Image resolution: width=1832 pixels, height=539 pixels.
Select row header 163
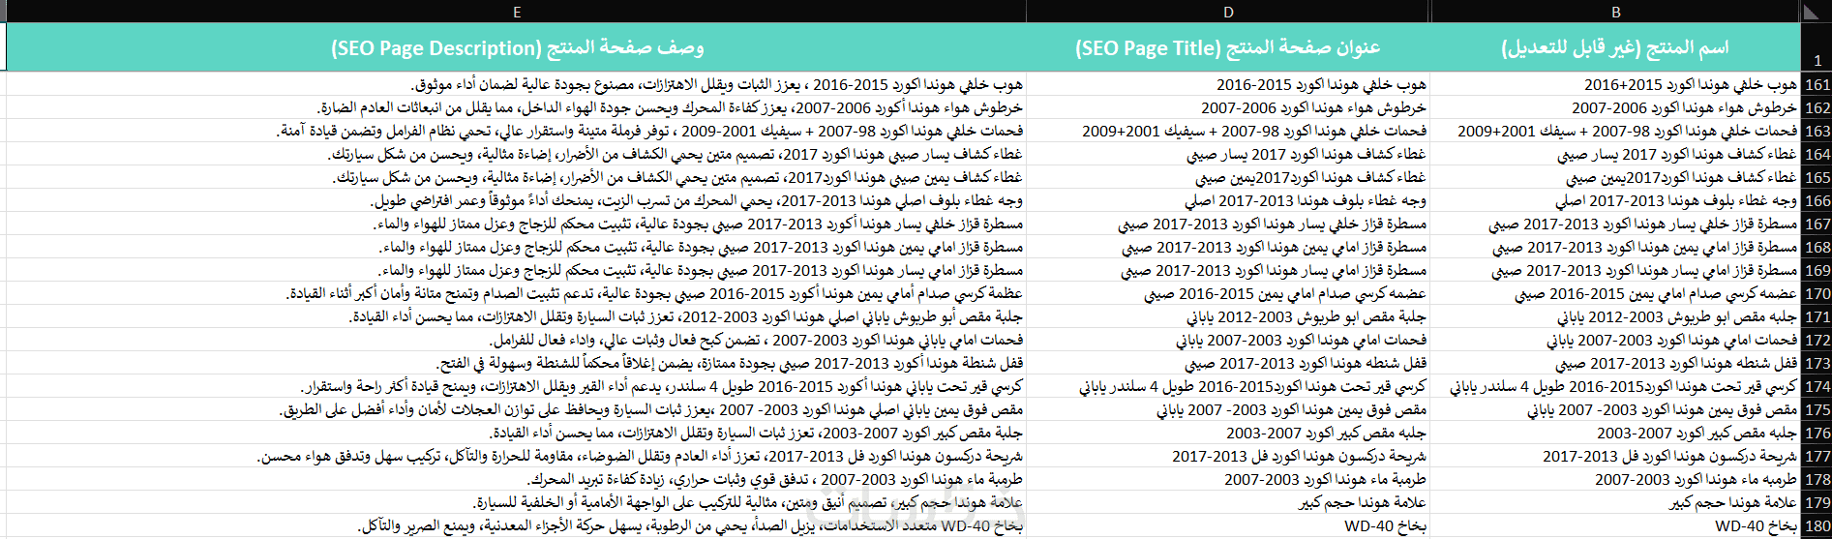1816,131
